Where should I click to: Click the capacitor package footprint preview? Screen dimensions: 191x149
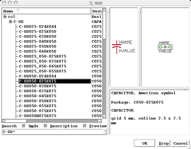[x=165, y=47]
